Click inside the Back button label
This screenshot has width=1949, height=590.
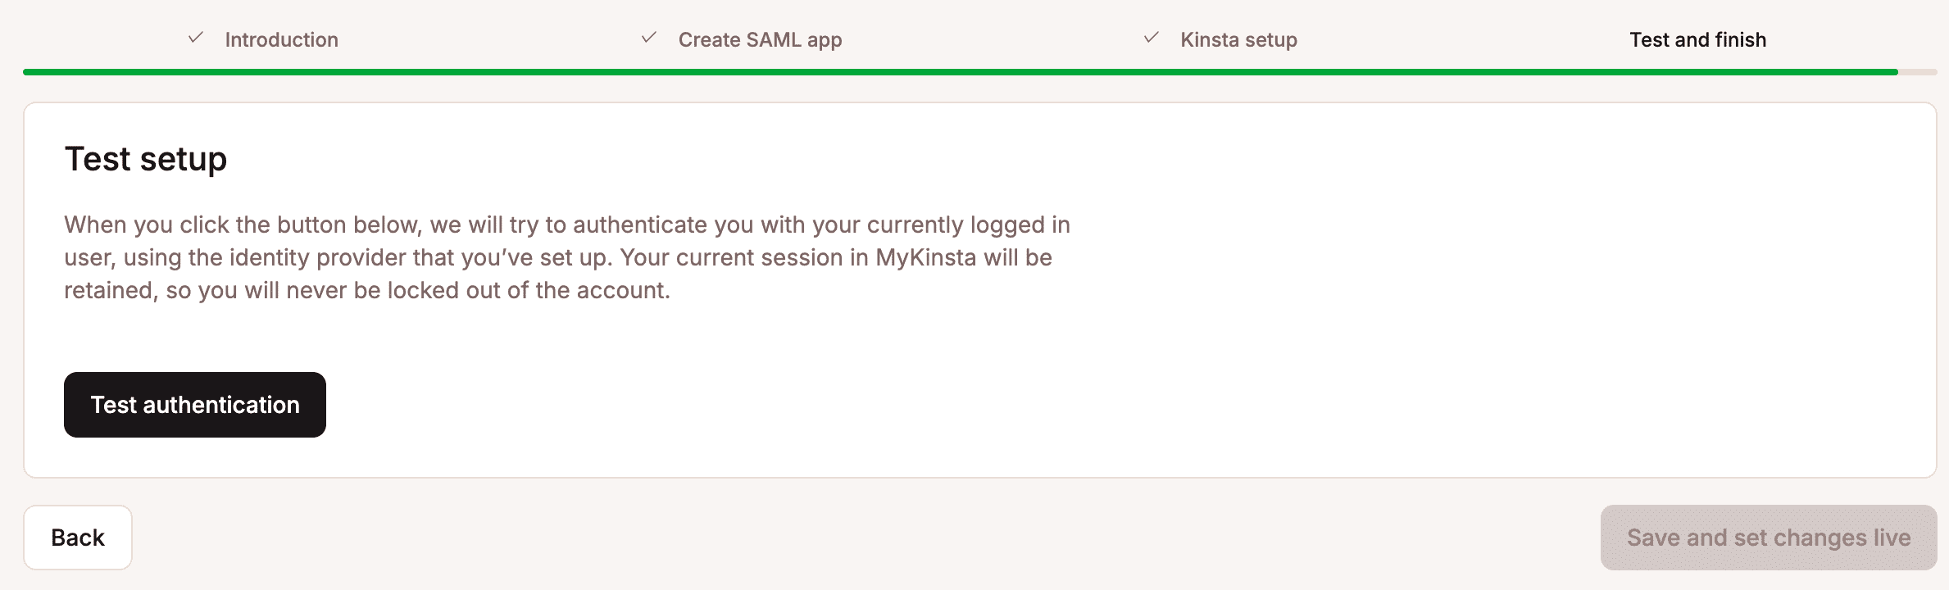point(77,537)
